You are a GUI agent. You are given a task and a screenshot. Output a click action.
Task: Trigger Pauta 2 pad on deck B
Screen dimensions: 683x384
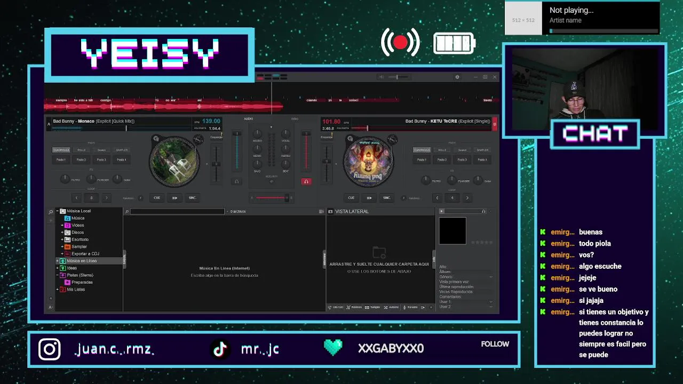pos(442,159)
